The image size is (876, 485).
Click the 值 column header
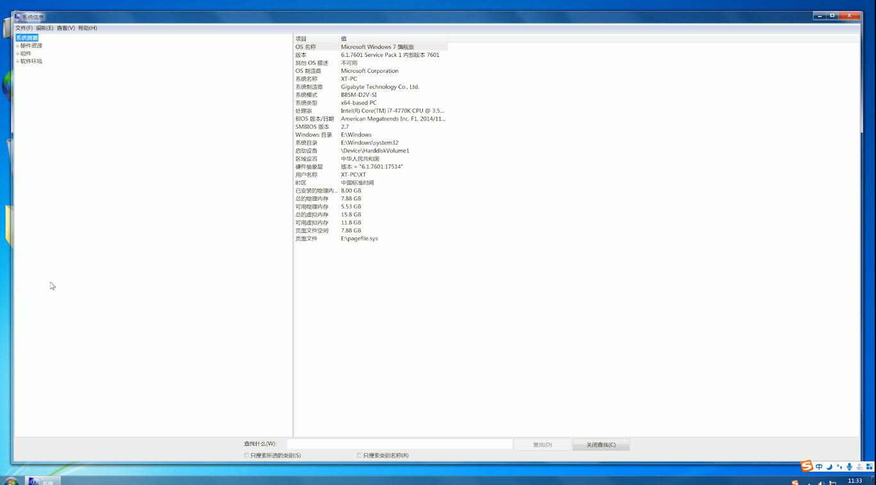(394, 39)
